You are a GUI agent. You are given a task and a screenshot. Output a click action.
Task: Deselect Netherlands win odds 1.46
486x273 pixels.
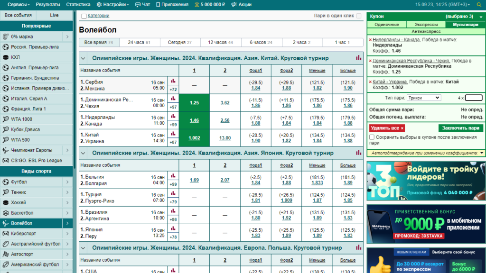194,120
